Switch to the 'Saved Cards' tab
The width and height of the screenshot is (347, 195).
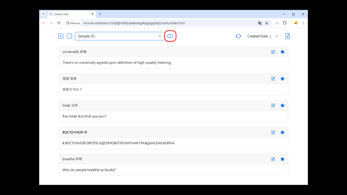click(x=70, y=14)
